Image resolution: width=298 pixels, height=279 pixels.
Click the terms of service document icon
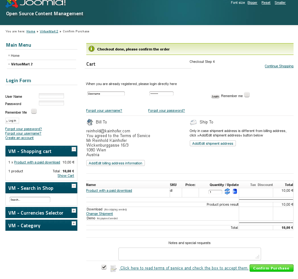point(113,269)
